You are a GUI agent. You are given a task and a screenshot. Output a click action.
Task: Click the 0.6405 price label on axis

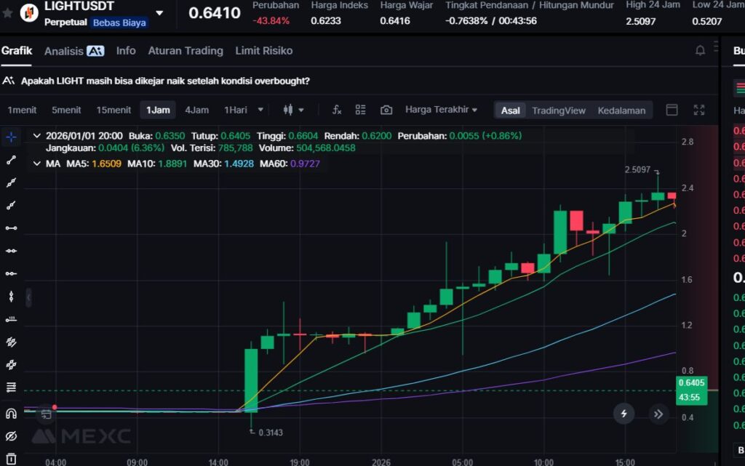(x=690, y=382)
